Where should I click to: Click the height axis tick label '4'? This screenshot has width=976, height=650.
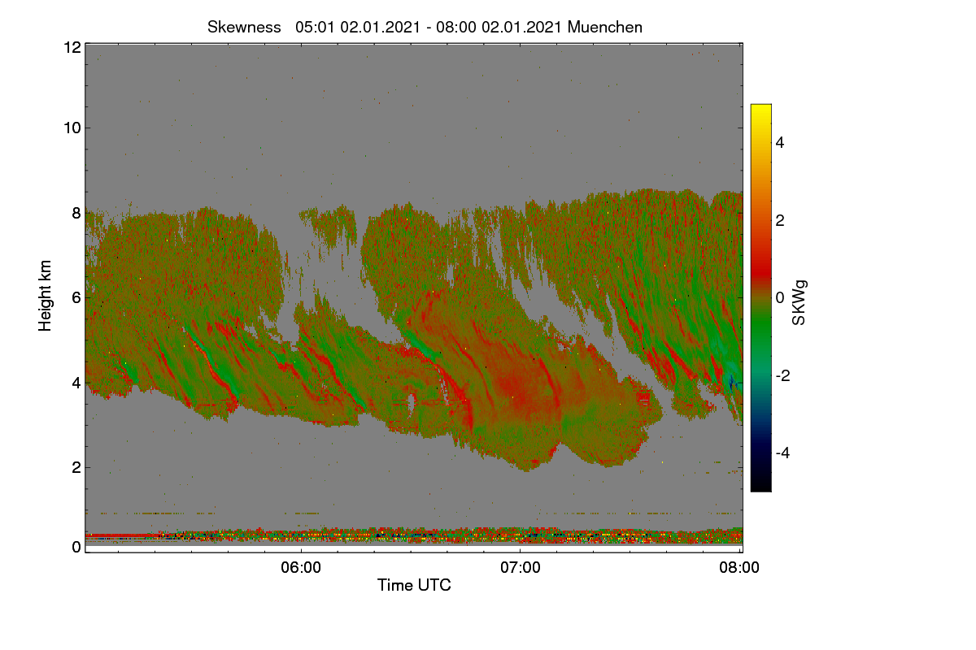76,382
